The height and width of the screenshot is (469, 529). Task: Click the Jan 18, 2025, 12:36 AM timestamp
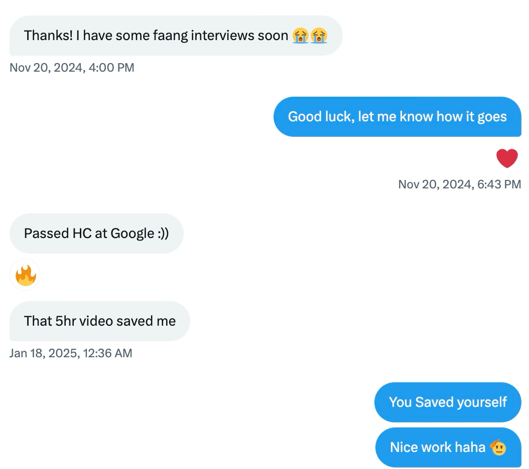(x=71, y=353)
